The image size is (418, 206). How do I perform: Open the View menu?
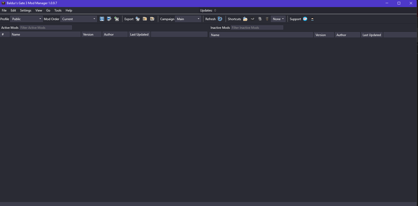point(39,10)
